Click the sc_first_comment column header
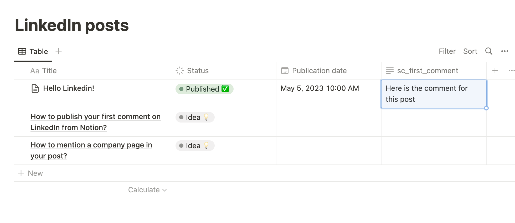This screenshot has height=223, width=515. pyautogui.click(x=428, y=71)
